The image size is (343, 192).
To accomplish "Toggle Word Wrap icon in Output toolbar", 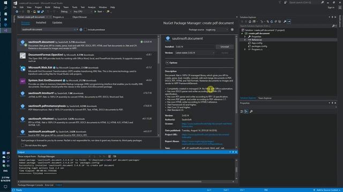I will [115, 156].
